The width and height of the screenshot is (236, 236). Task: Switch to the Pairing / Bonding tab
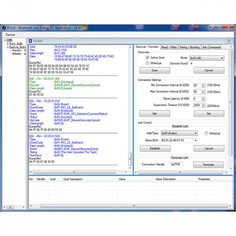coord(189,47)
